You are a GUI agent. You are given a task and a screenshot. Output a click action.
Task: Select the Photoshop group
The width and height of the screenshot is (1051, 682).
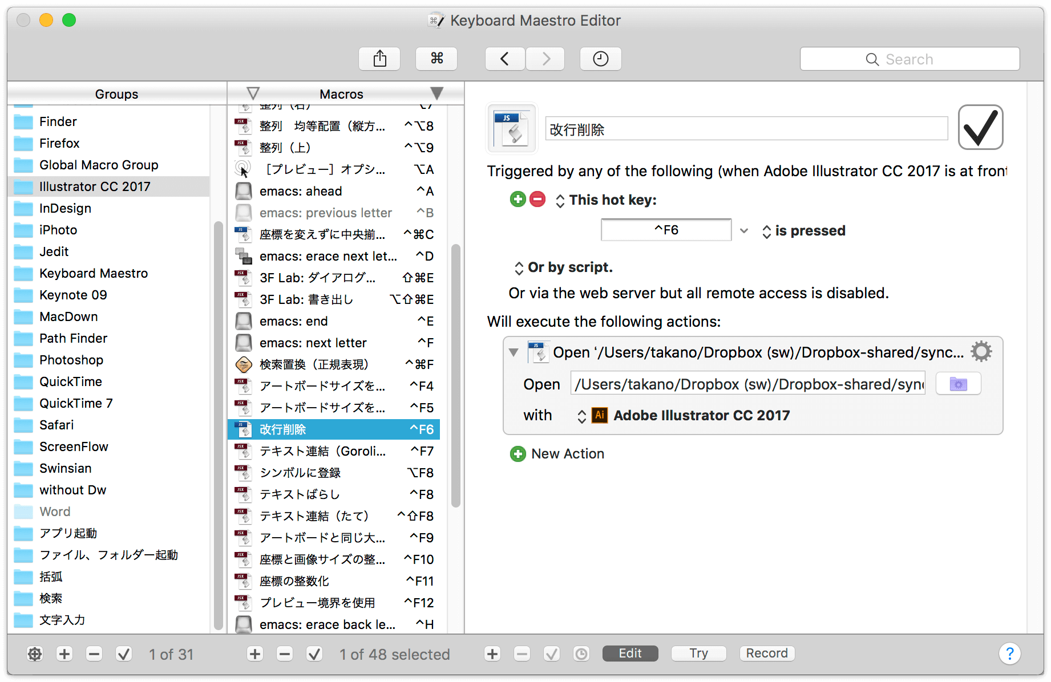(108, 360)
